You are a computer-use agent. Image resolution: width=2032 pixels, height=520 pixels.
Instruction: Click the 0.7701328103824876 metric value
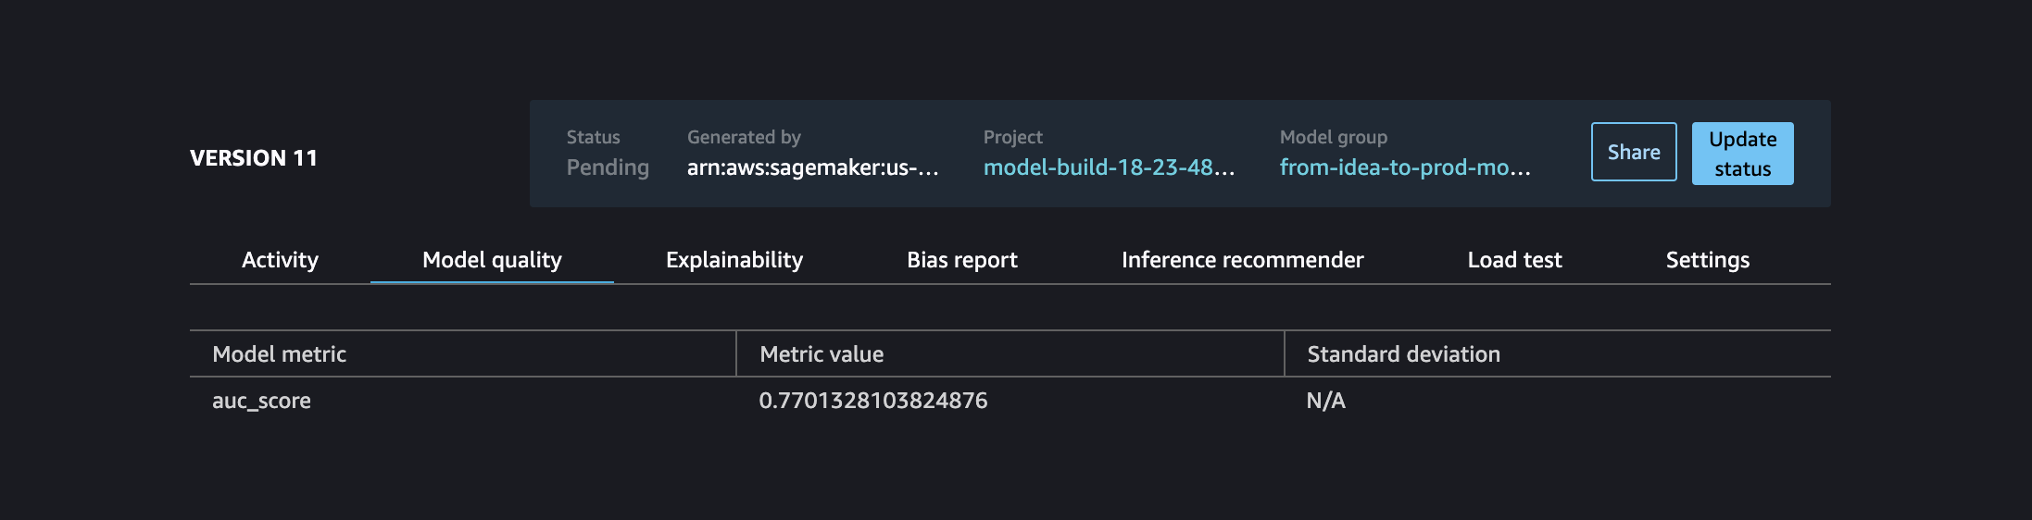[873, 401]
